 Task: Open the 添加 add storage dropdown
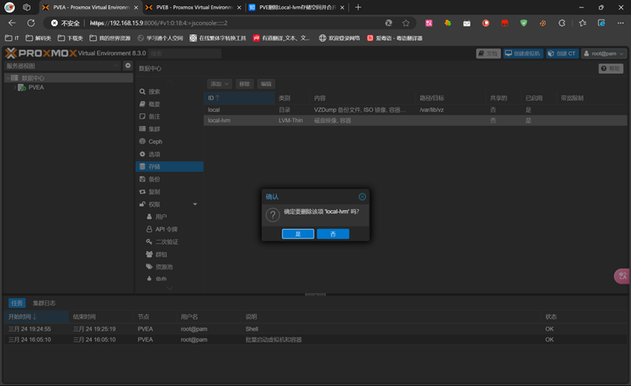coord(220,84)
